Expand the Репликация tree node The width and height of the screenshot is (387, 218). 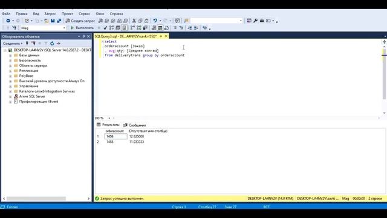coord(10,71)
